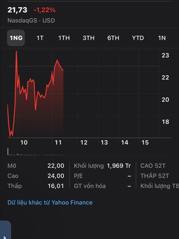
Task: Select the YTD range tab
Action: [138, 38]
